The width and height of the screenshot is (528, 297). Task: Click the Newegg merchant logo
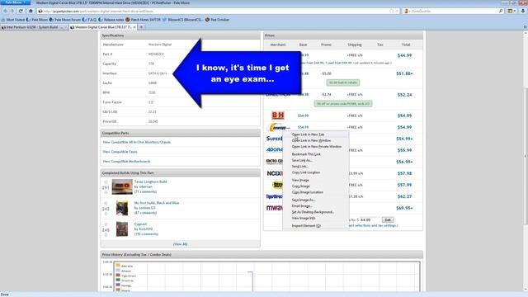pos(279,128)
